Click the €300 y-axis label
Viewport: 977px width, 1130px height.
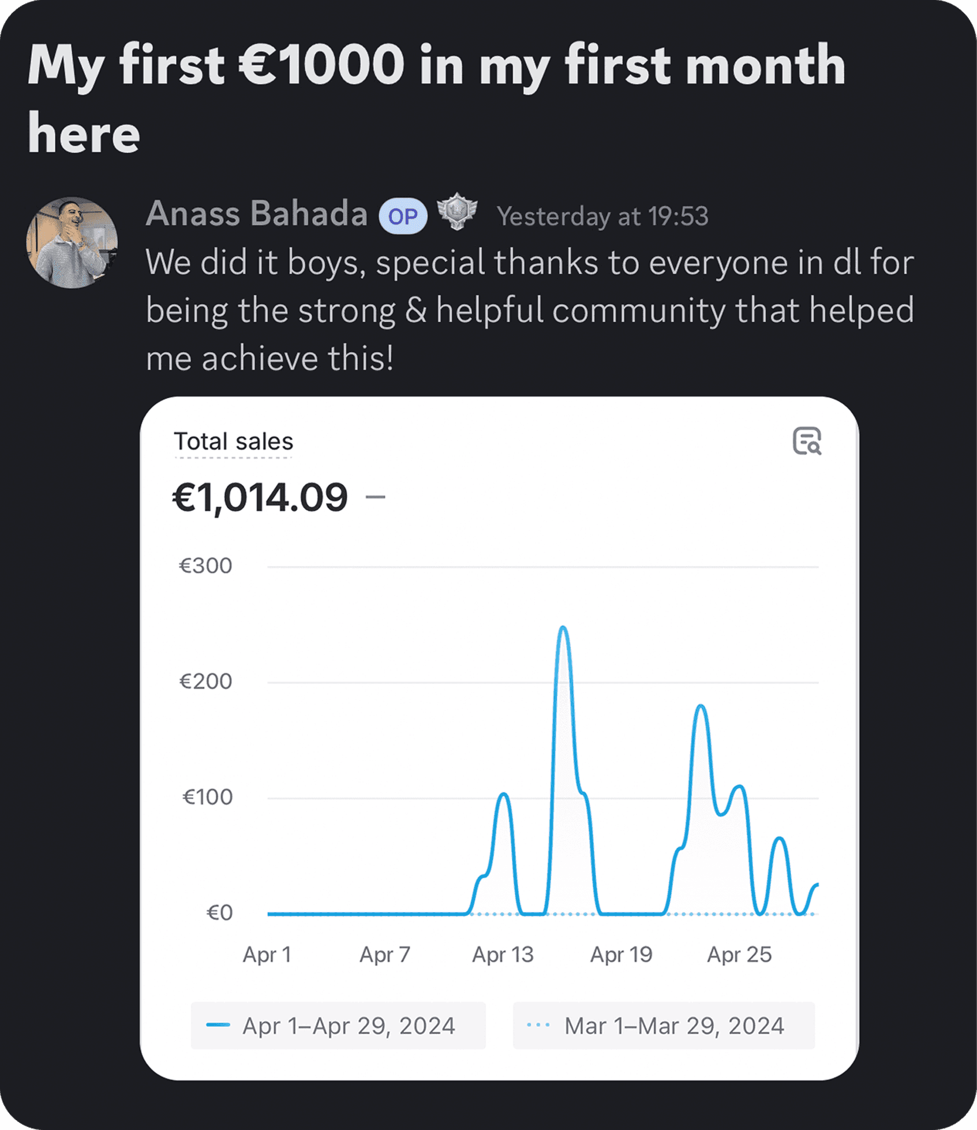click(205, 566)
